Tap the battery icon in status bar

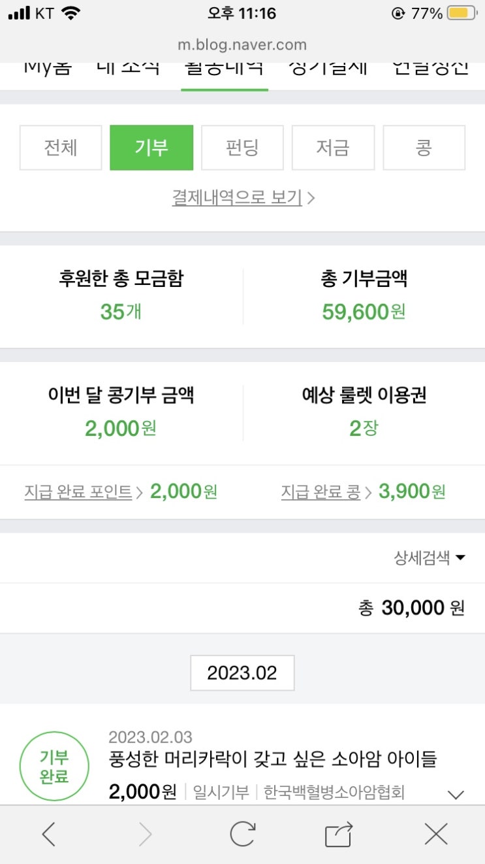(x=462, y=13)
